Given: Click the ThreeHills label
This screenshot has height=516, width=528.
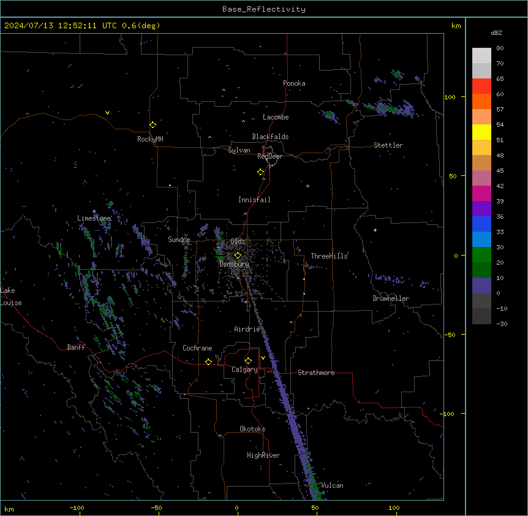Looking at the screenshot, I should [x=329, y=256].
